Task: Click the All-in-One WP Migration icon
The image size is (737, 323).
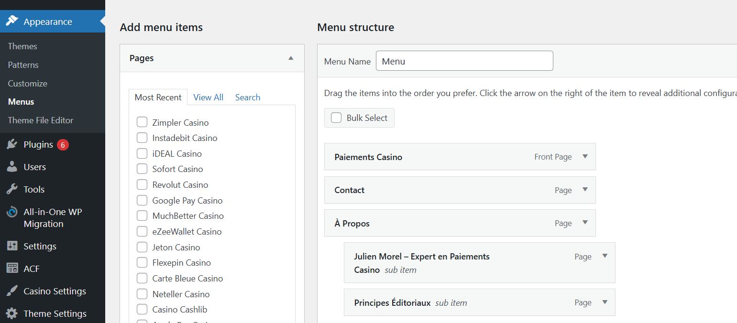Action: click(12, 212)
